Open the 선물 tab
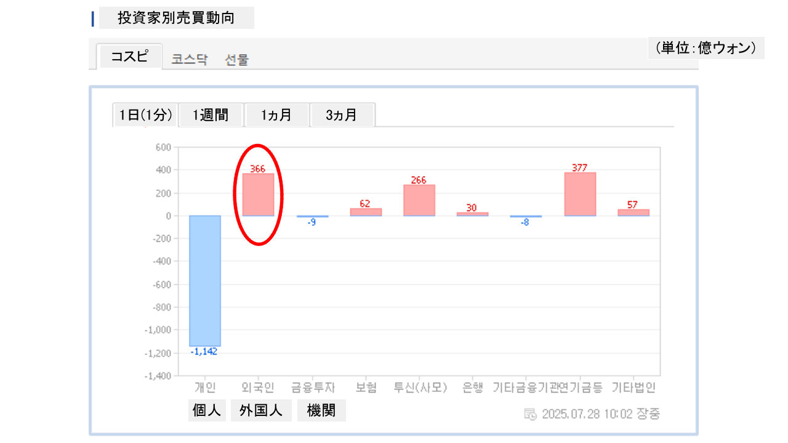Viewport: 788px width, 443px height. (x=237, y=60)
